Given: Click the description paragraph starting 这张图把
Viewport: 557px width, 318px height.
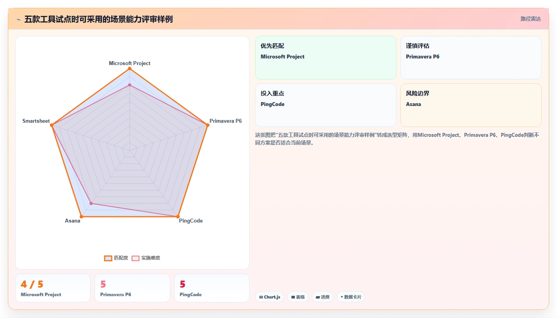Looking at the screenshot, I should click(397, 139).
